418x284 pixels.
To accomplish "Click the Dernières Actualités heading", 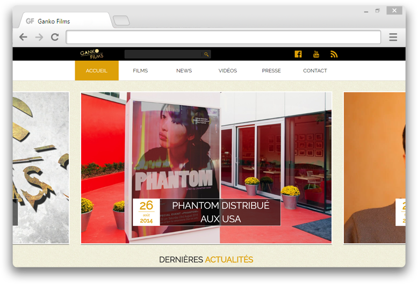I will [x=206, y=259].
